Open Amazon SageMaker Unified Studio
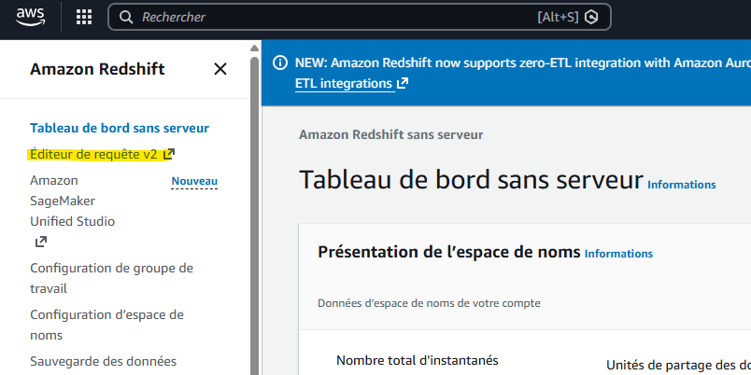 tap(72, 201)
